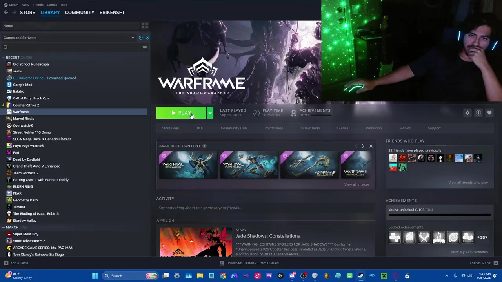Go to the STORE tab

coord(27,13)
